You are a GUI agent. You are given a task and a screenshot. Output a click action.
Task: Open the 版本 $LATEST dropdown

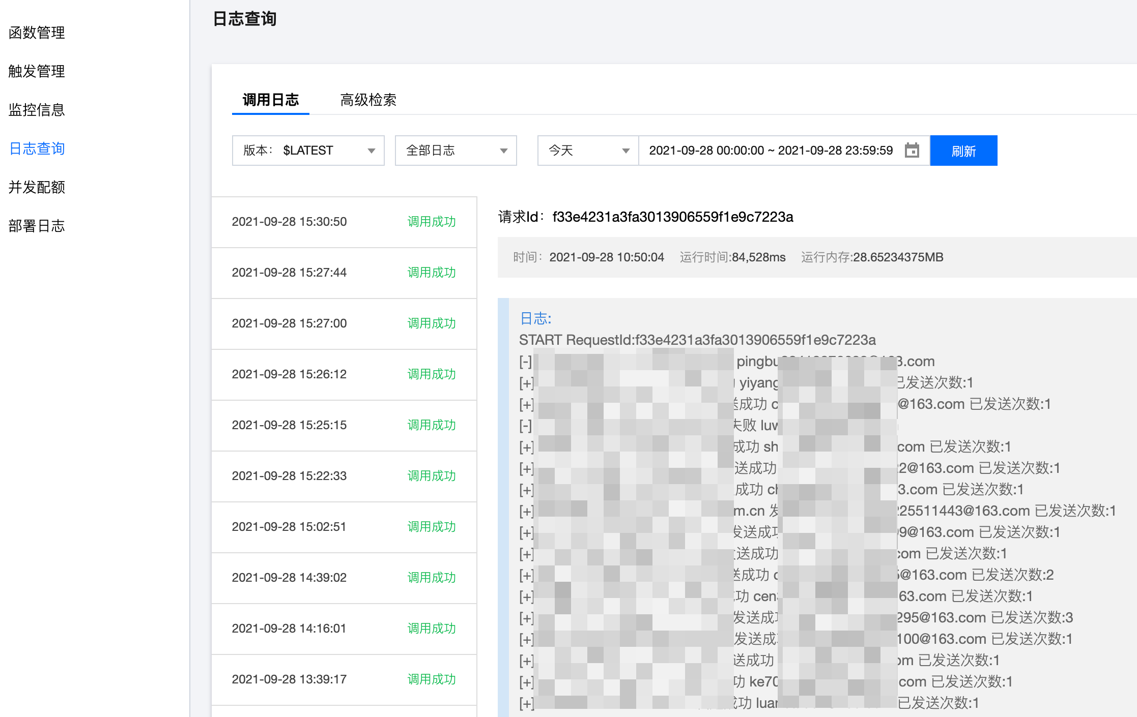point(308,151)
